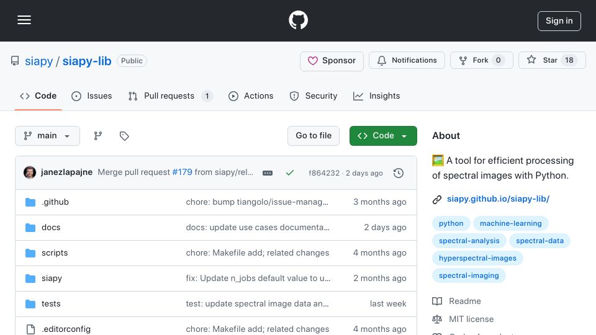Viewport: 596px width, 335px height.
Task: Click the 'last week' text in tests row
Action: pos(388,304)
